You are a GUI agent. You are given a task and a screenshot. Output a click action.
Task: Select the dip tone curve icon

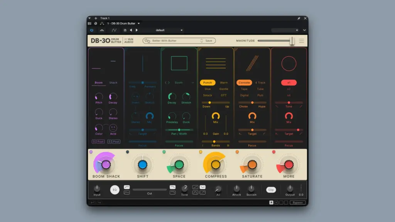coord(203,187)
